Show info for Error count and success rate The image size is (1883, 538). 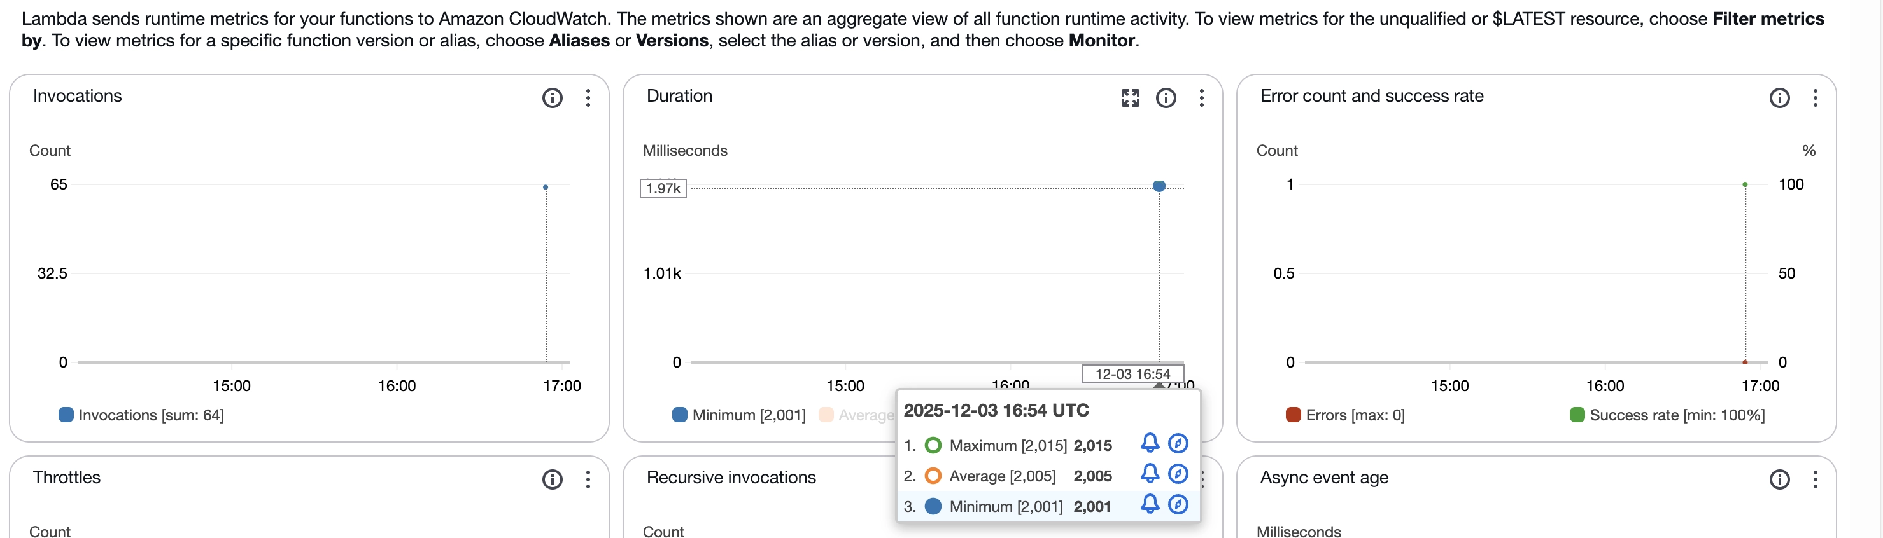tap(1779, 98)
